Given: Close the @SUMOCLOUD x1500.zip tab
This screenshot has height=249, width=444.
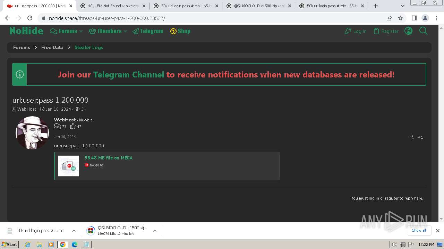Looking at the screenshot, I should click(290, 6).
